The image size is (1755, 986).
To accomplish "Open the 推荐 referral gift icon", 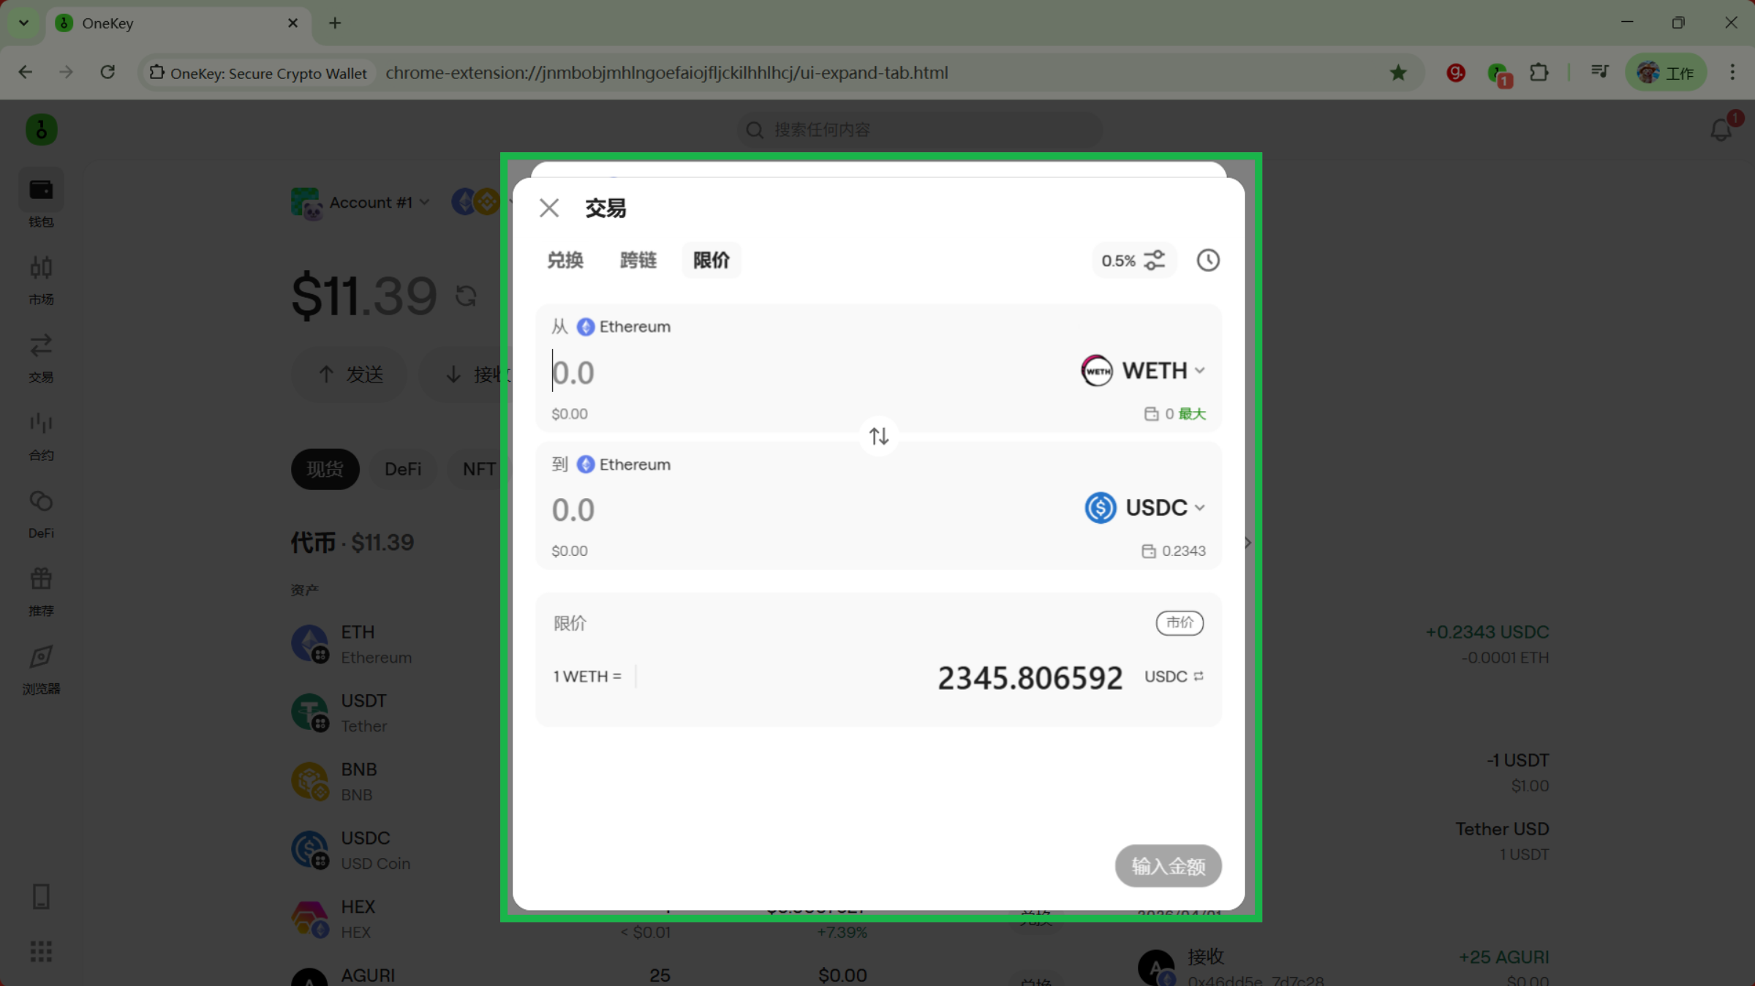I will 41,592.
